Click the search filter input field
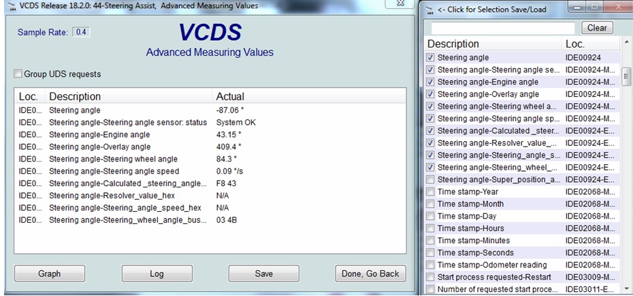The height and width of the screenshot is (296, 633). [503, 29]
